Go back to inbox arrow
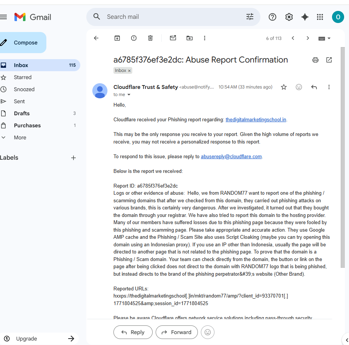 coord(96,38)
